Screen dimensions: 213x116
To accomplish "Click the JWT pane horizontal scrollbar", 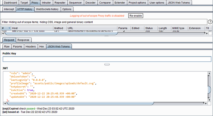I will [x=80, y=103].
